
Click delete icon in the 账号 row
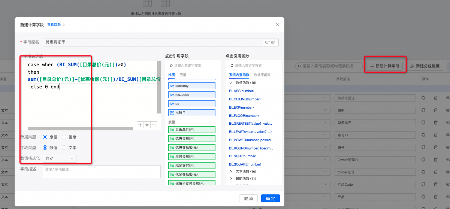[436, 147]
